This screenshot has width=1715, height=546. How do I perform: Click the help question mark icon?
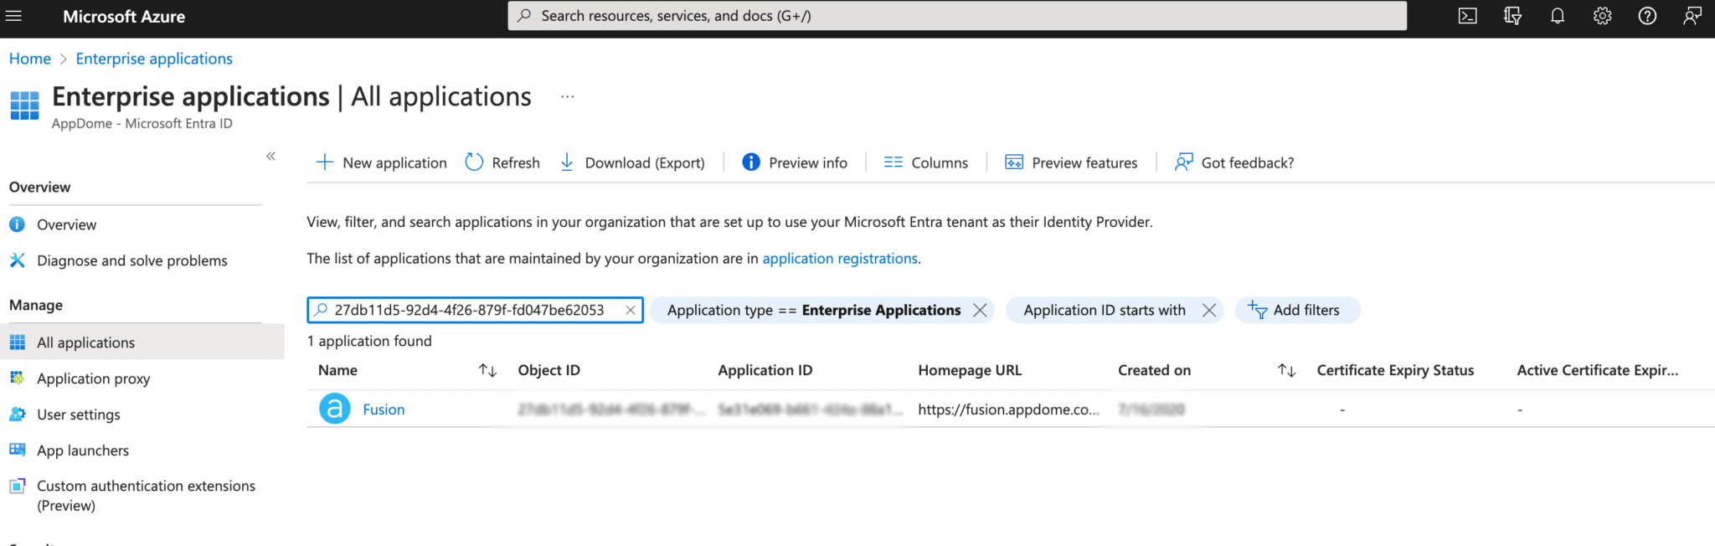coord(1646,16)
